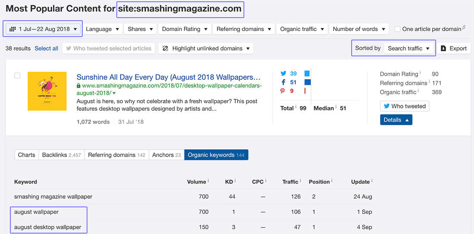Enable One article per domain checkbox
This screenshot has height=234, width=474.
coord(397,29)
